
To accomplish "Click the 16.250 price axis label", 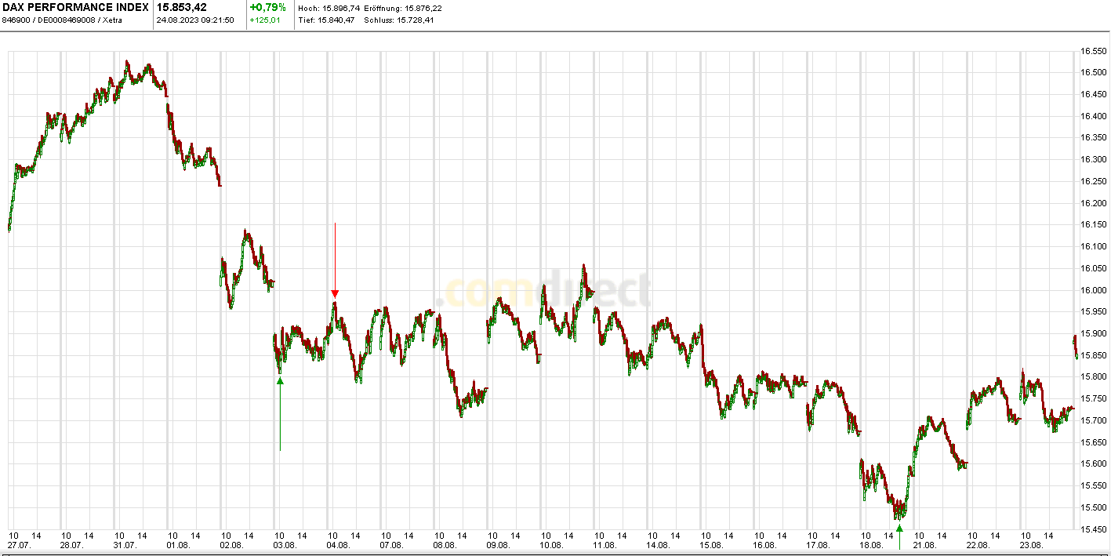I will click(x=1093, y=181).
